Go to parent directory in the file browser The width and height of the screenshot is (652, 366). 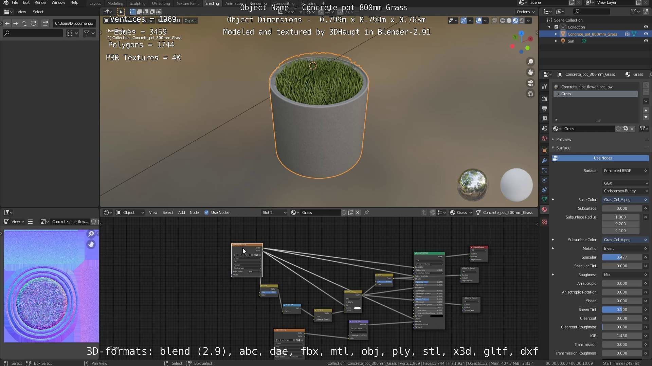pos(24,23)
